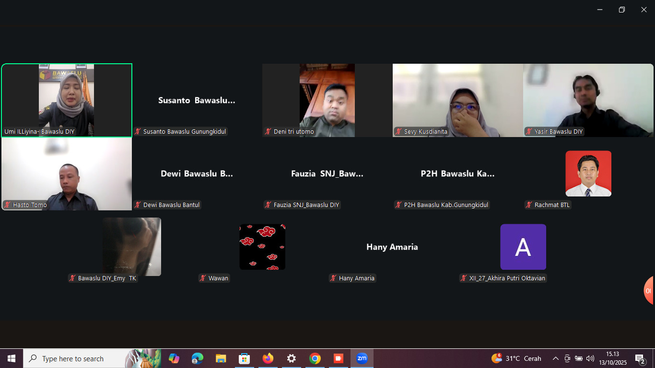Expand hidden system tray icons with the chevron
Viewport: 655px width, 368px height.
point(555,358)
